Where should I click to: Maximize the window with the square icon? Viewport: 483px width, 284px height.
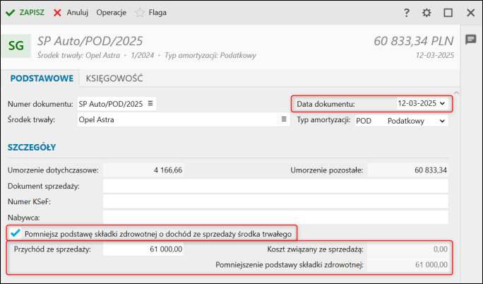448,13
